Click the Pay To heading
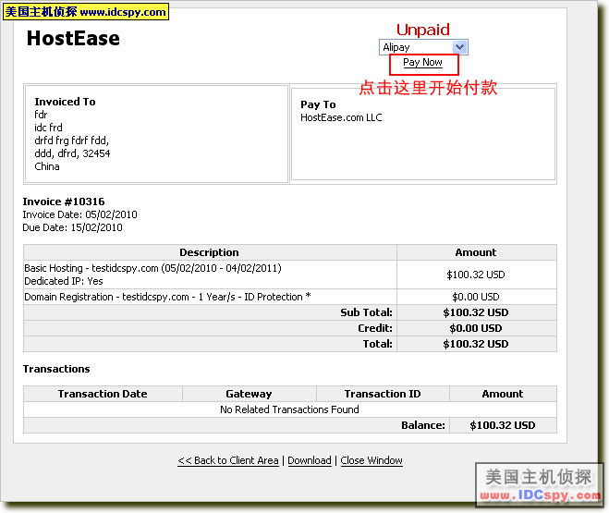 (318, 104)
